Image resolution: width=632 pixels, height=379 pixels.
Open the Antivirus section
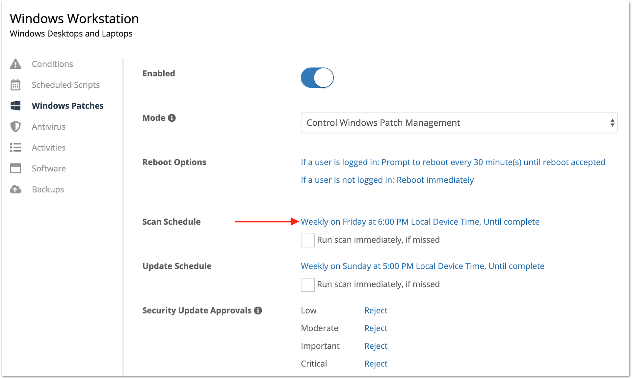(x=48, y=127)
